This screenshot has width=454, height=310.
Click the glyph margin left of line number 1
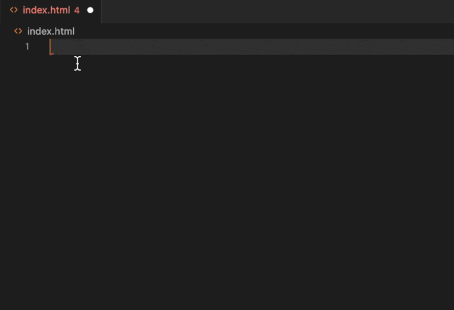point(11,47)
